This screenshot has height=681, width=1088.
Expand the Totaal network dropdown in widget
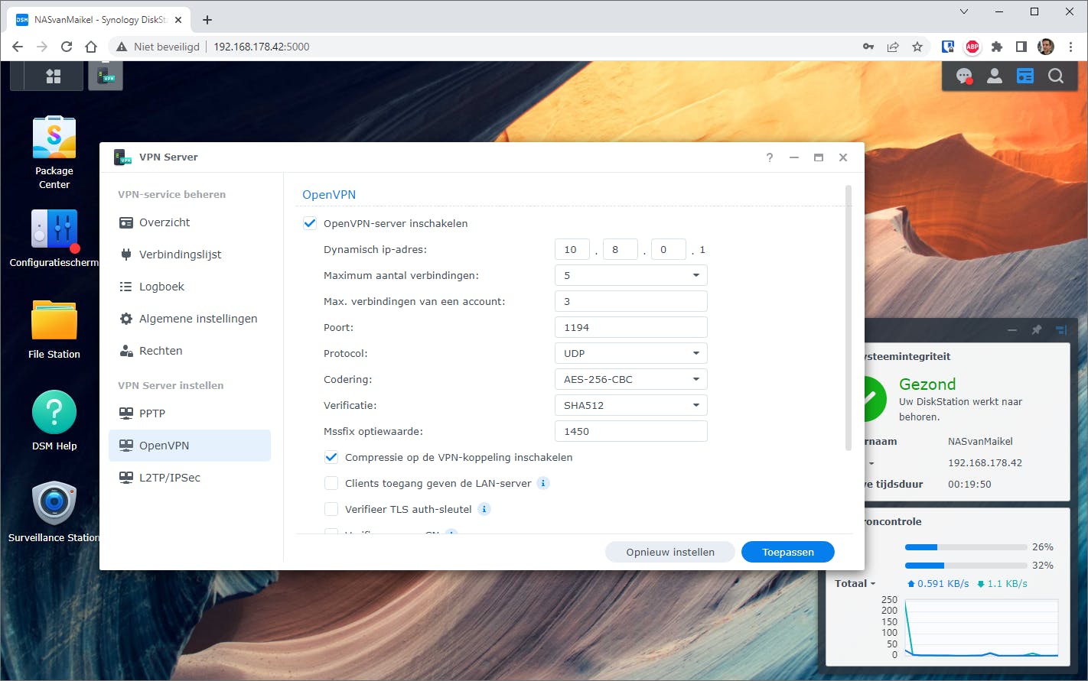855,583
